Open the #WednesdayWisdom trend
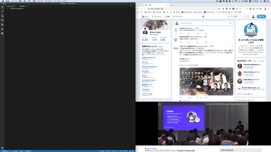Viewport: 271px width, 152px height. click(149, 67)
